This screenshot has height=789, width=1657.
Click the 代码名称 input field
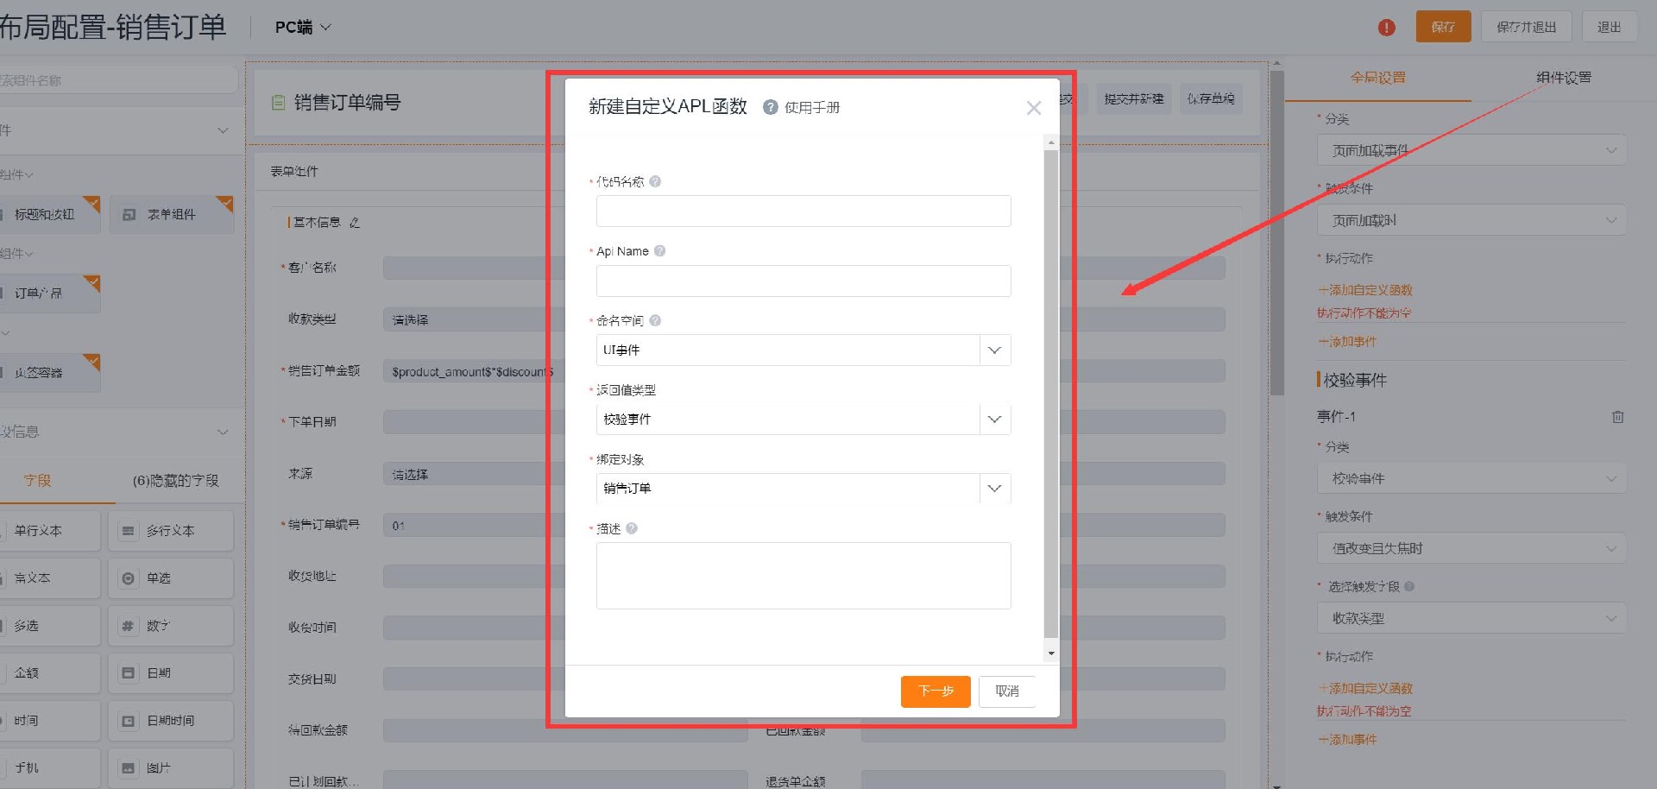[x=803, y=211]
